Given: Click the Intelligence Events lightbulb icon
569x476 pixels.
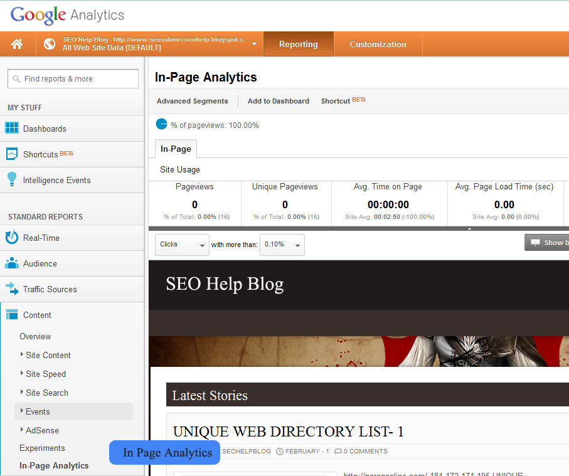Looking at the screenshot, I should (12, 179).
